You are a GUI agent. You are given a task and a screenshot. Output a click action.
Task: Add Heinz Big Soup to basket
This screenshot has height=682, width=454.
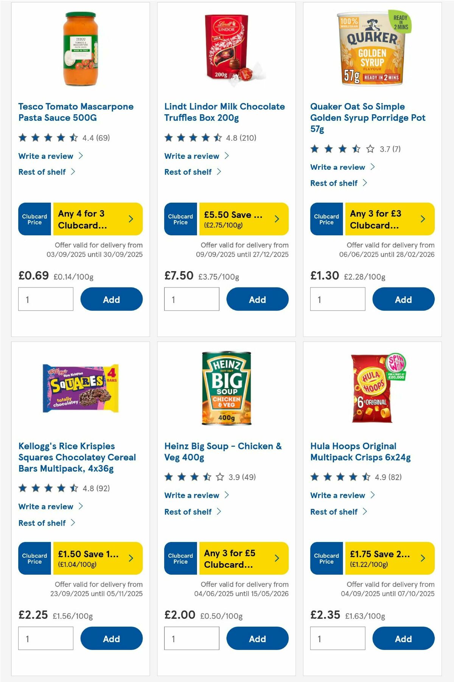pos(257,639)
